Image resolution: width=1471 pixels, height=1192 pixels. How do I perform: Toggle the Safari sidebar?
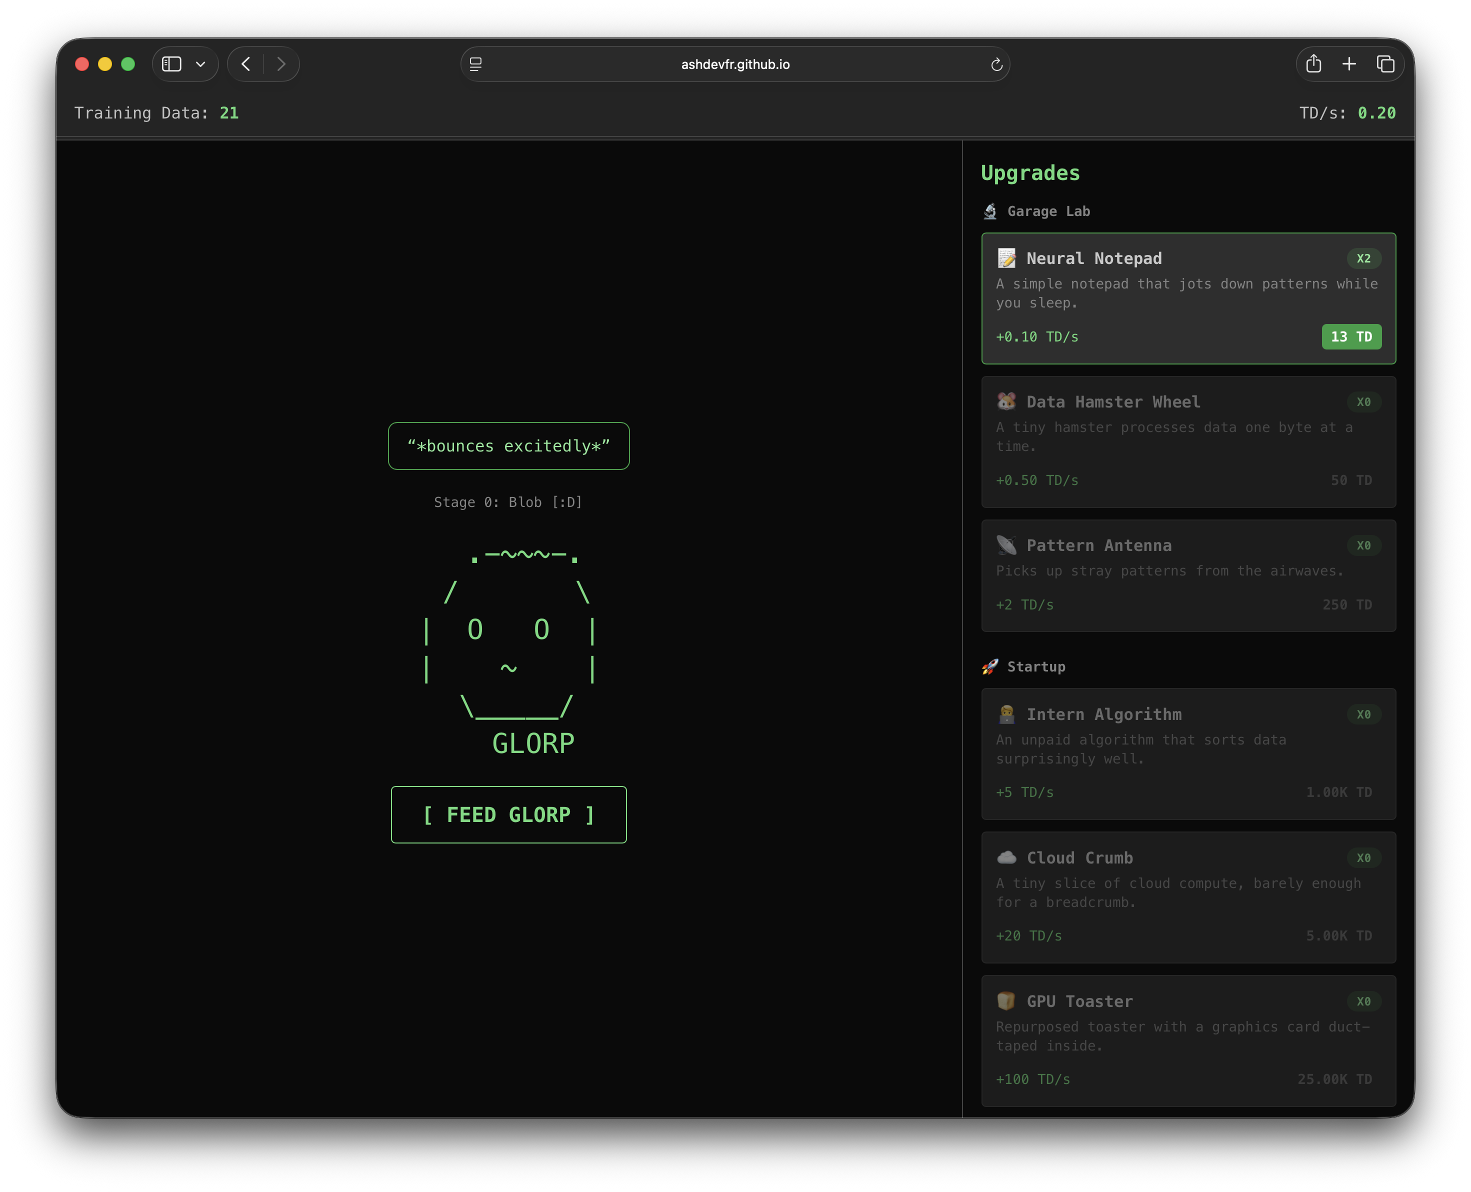click(171, 64)
